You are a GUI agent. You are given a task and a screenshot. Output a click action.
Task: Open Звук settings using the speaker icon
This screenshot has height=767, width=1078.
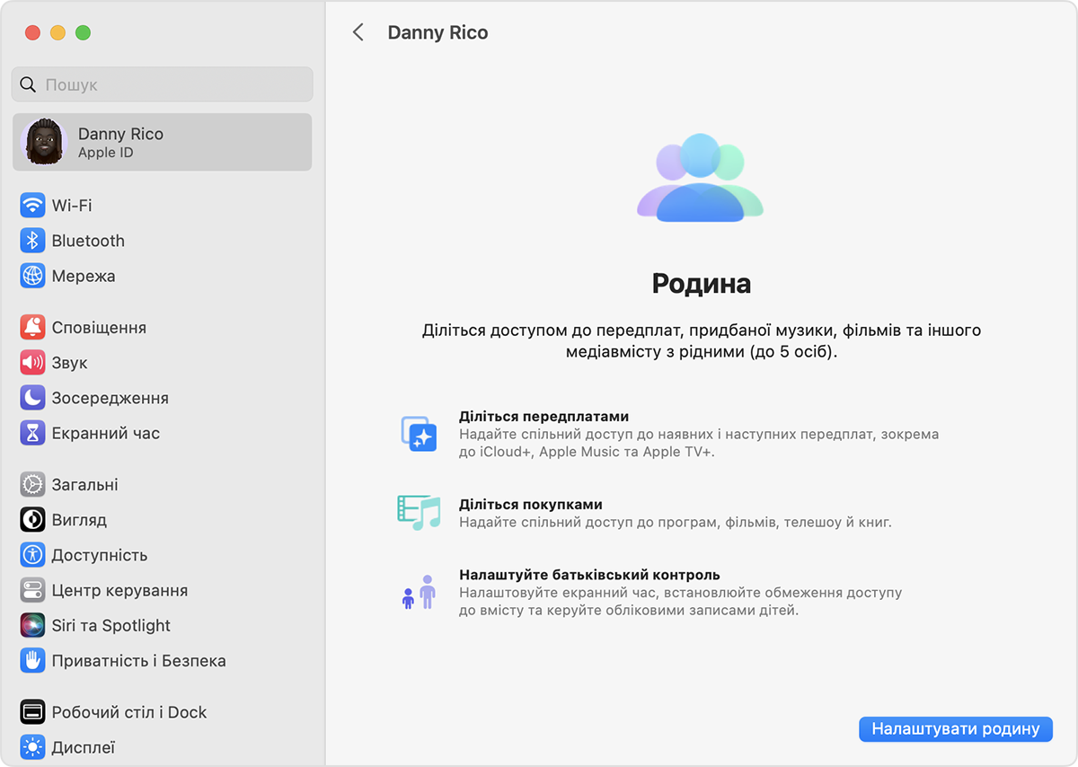click(32, 363)
